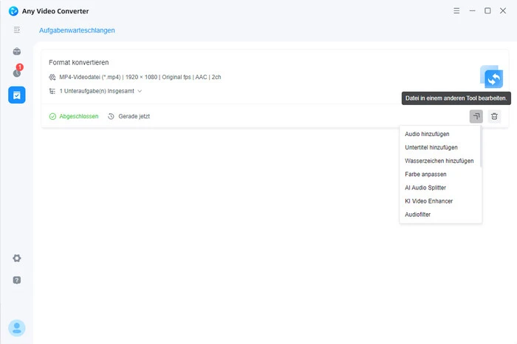Choose Audiofilter in the dropdown menu

click(417, 215)
